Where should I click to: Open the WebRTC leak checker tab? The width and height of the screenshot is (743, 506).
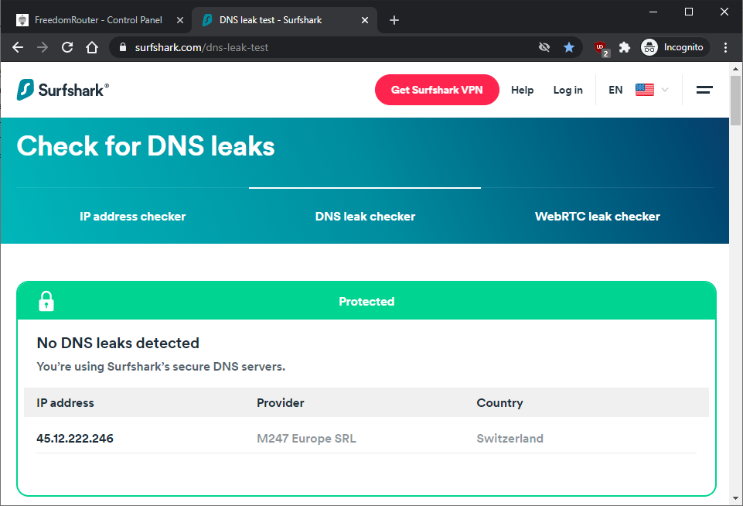(597, 216)
